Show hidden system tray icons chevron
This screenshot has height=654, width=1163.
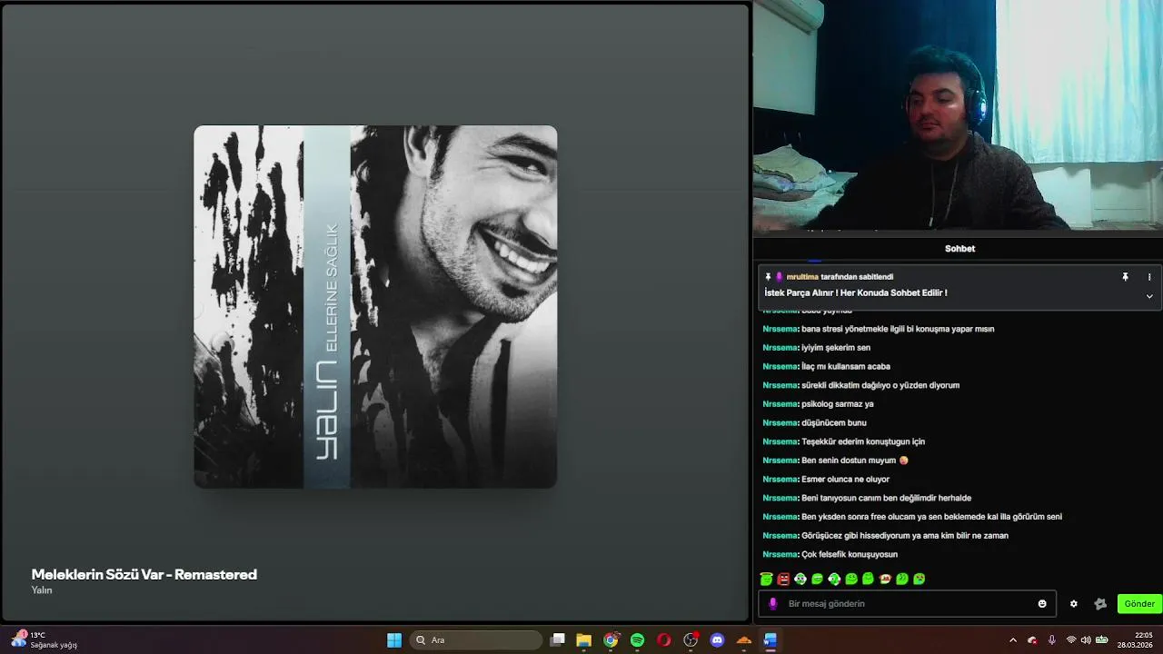(x=1013, y=640)
